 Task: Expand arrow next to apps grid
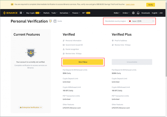[23, 13]
